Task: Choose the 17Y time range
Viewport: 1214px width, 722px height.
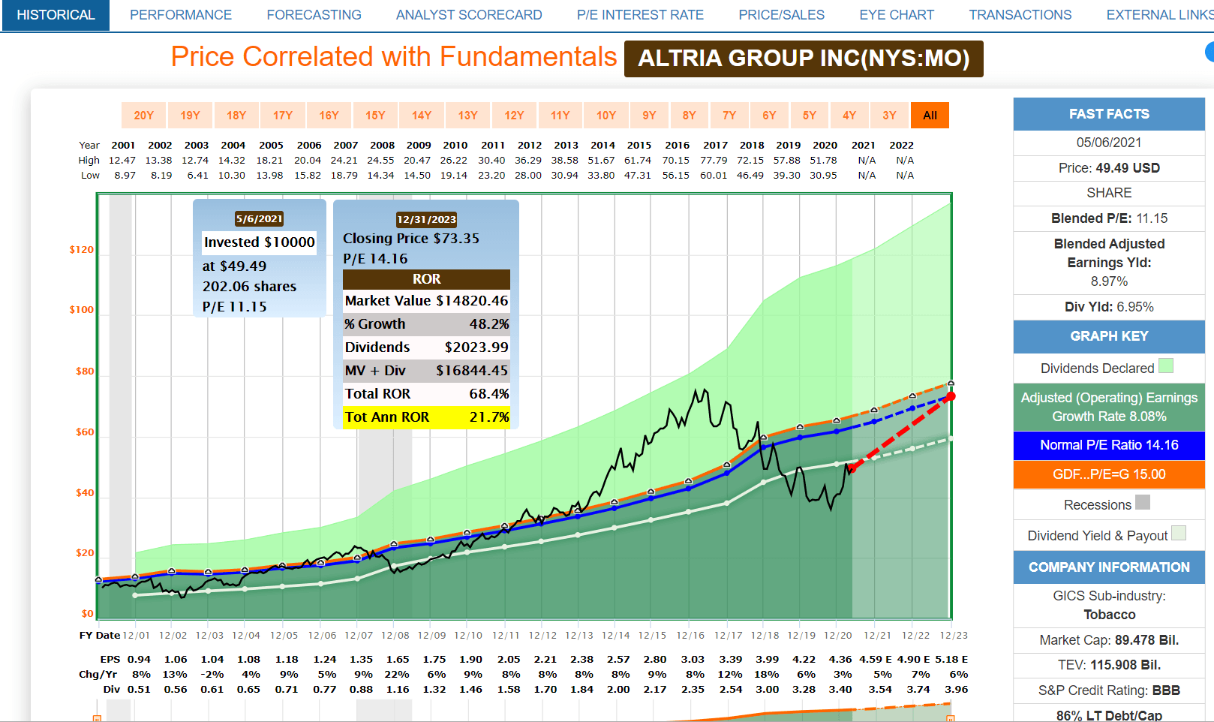Action: point(283,116)
